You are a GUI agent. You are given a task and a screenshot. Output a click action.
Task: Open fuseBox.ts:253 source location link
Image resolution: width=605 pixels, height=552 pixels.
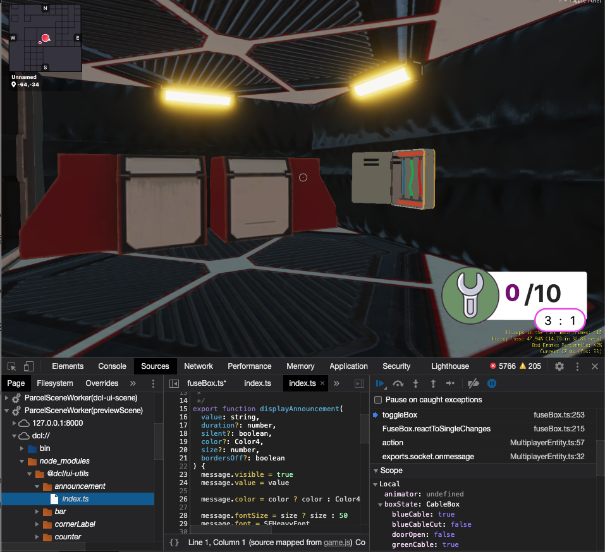pos(559,415)
